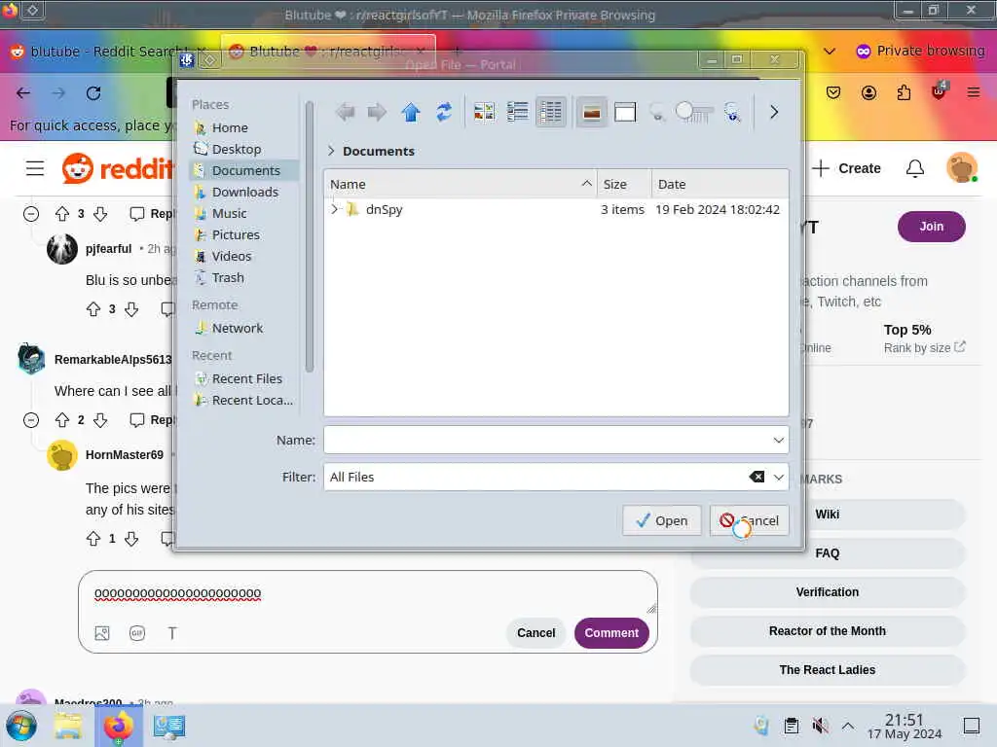Image resolution: width=997 pixels, height=747 pixels.
Task: Switch file dialog to icons view
Action: pos(484,113)
